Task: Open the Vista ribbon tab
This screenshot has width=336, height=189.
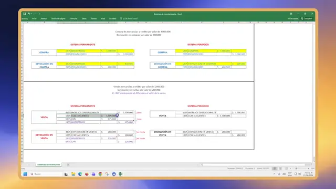Action: (x=103, y=19)
